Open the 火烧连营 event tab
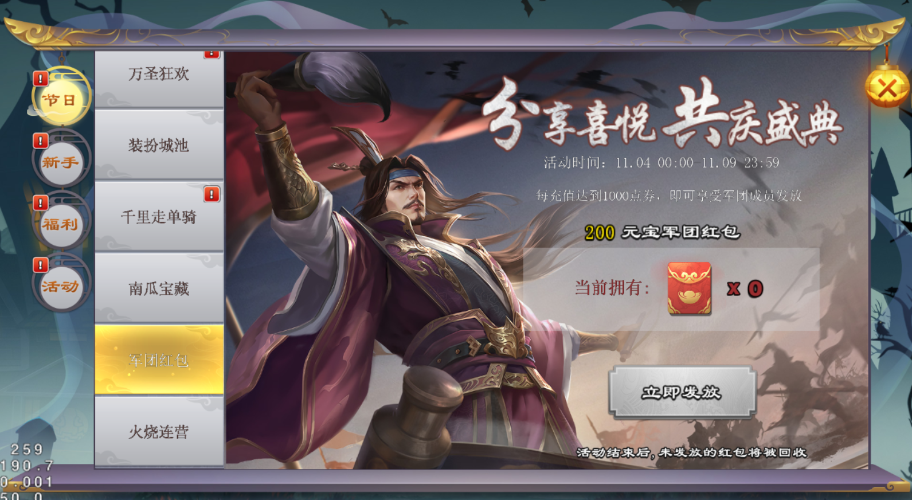 (x=159, y=431)
